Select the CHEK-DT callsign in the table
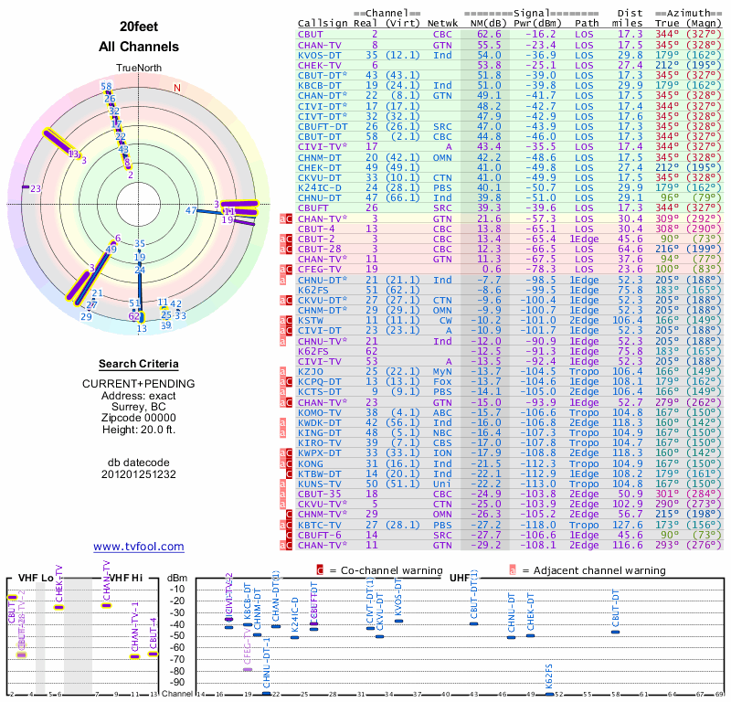Image resolution: width=731 pixels, height=702 pixels. pos(320,167)
